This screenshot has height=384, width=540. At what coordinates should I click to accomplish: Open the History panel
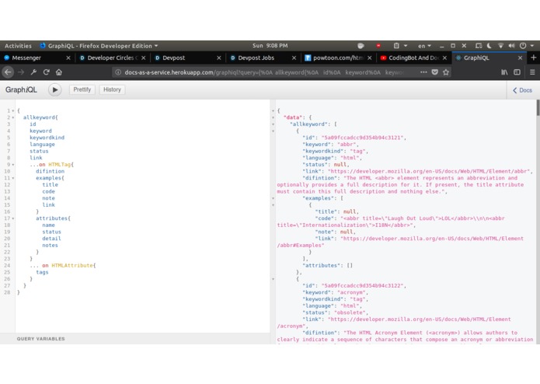point(112,89)
